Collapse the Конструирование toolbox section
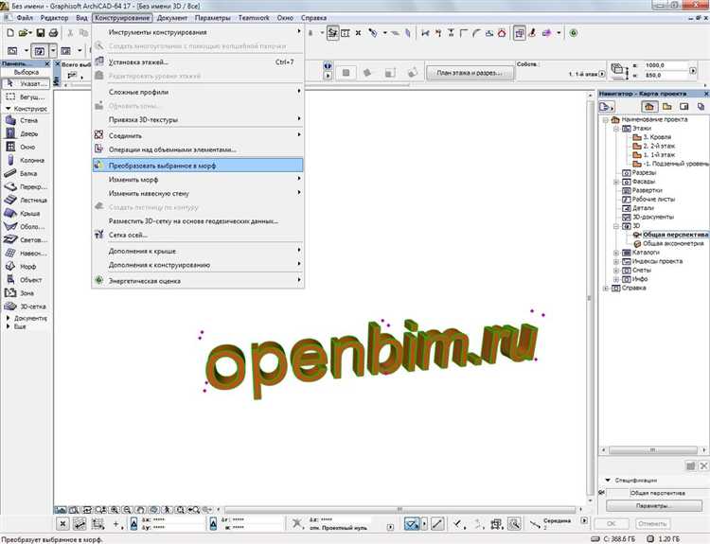 [x=9, y=109]
